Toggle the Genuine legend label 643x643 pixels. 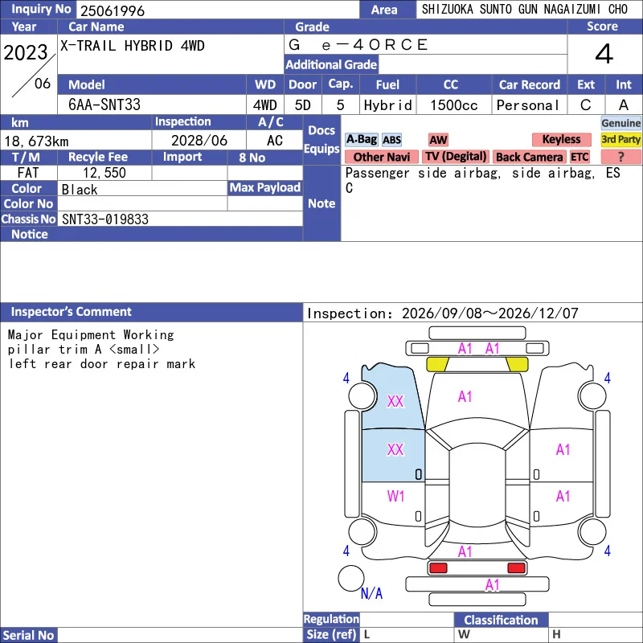[620, 123]
